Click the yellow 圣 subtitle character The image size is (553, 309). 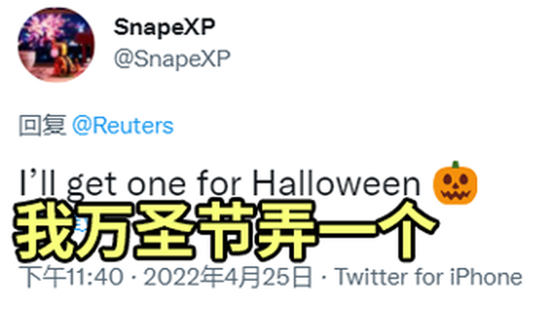click(x=164, y=230)
